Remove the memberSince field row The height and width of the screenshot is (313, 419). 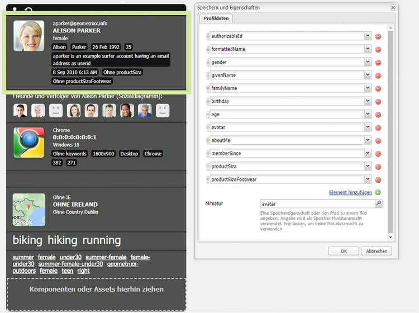point(378,154)
